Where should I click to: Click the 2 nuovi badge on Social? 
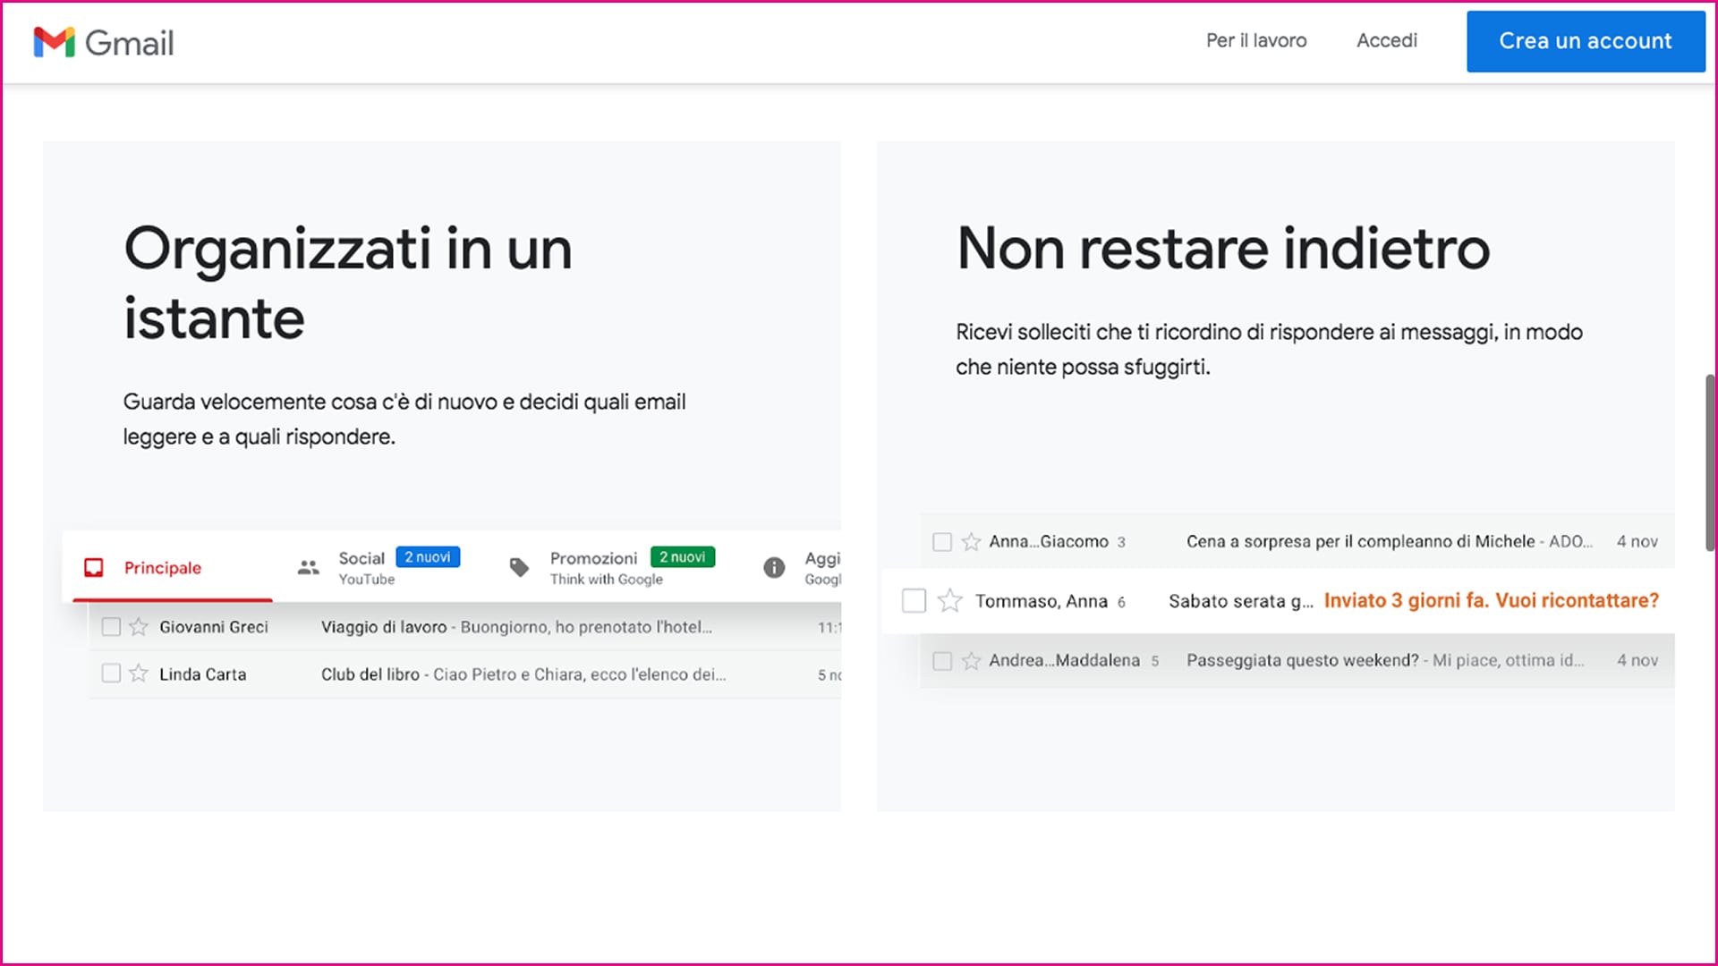(x=427, y=556)
